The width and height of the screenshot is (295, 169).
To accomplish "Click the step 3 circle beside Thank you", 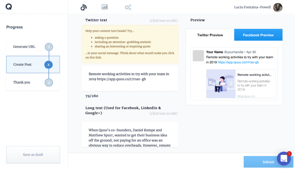I will pos(49,82).
